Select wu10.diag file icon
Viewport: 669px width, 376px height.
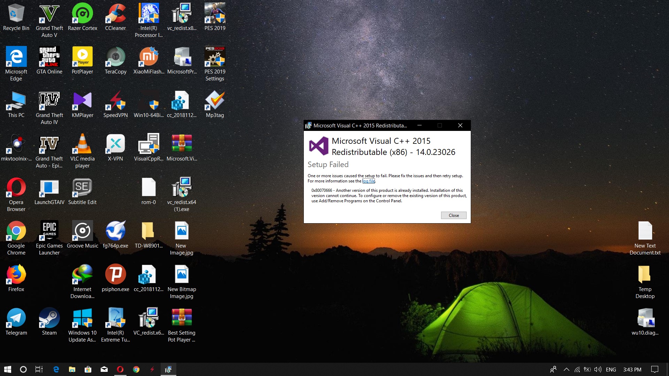645,322
